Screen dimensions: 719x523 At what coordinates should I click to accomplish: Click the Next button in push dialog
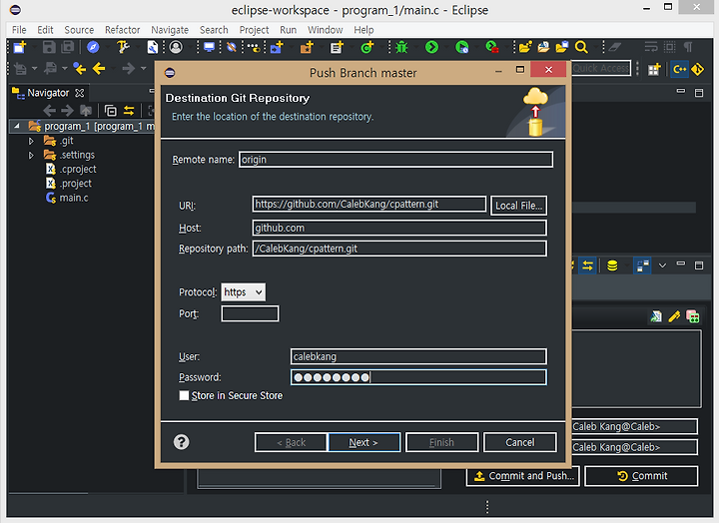coord(364,442)
